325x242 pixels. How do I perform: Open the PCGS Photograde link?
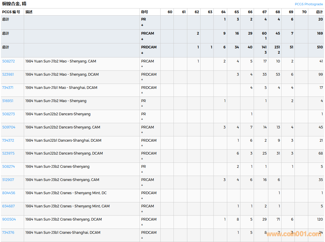[309, 4]
